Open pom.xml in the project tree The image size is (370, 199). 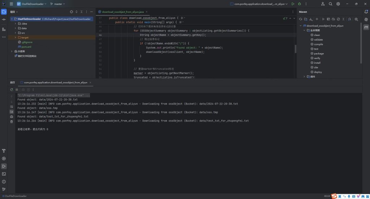[x=26, y=47]
